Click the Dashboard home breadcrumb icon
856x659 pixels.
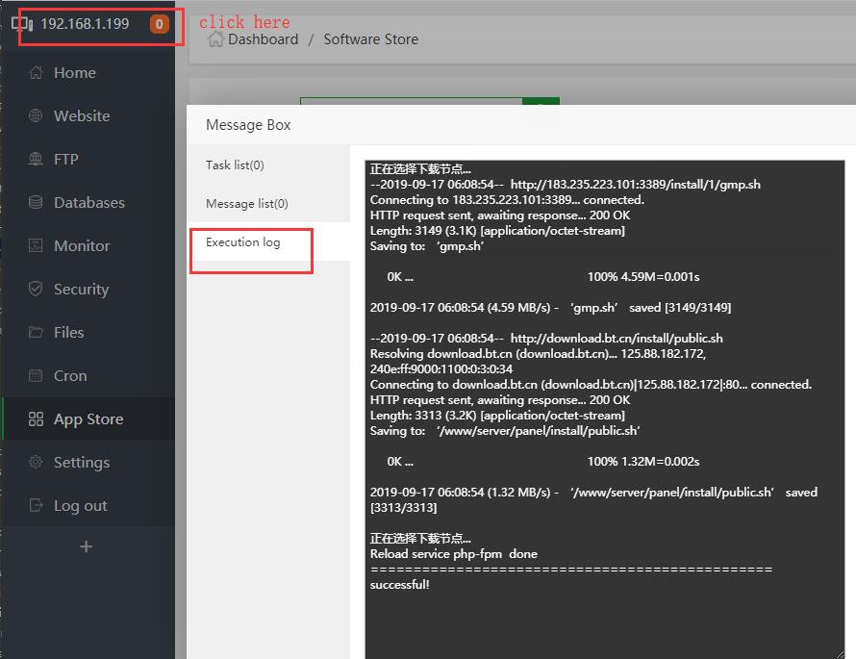point(215,39)
